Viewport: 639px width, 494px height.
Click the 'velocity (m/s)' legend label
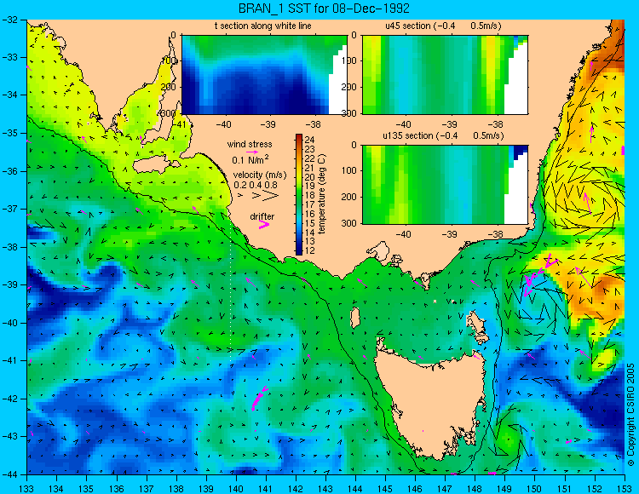tap(260, 175)
